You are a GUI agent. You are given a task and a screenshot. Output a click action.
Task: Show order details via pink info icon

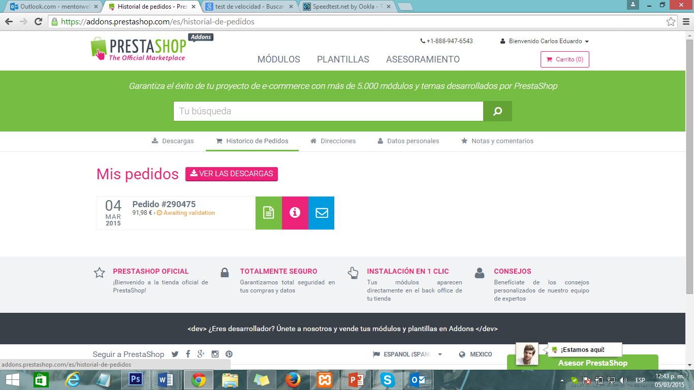(295, 213)
